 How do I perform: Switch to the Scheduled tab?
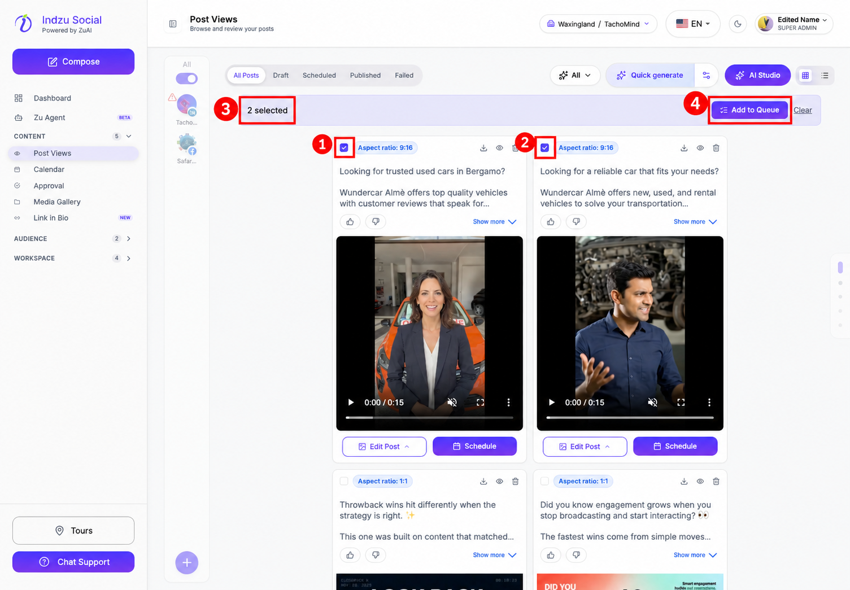click(319, 75)
